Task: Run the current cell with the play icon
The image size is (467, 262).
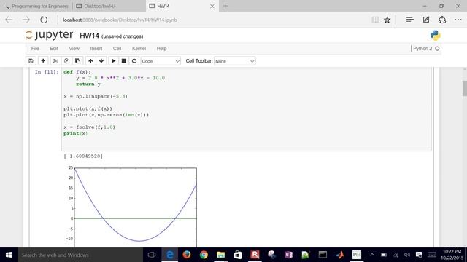Action: click(x=113, y=61)
